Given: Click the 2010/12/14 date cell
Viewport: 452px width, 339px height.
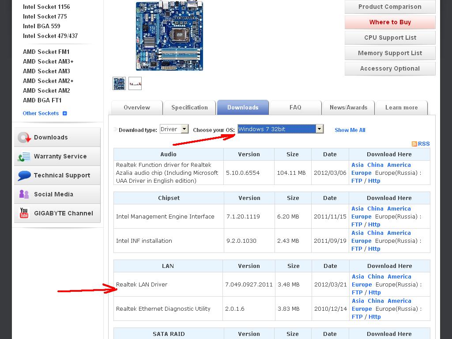Looking at the screenshot, I should (331, 309).
